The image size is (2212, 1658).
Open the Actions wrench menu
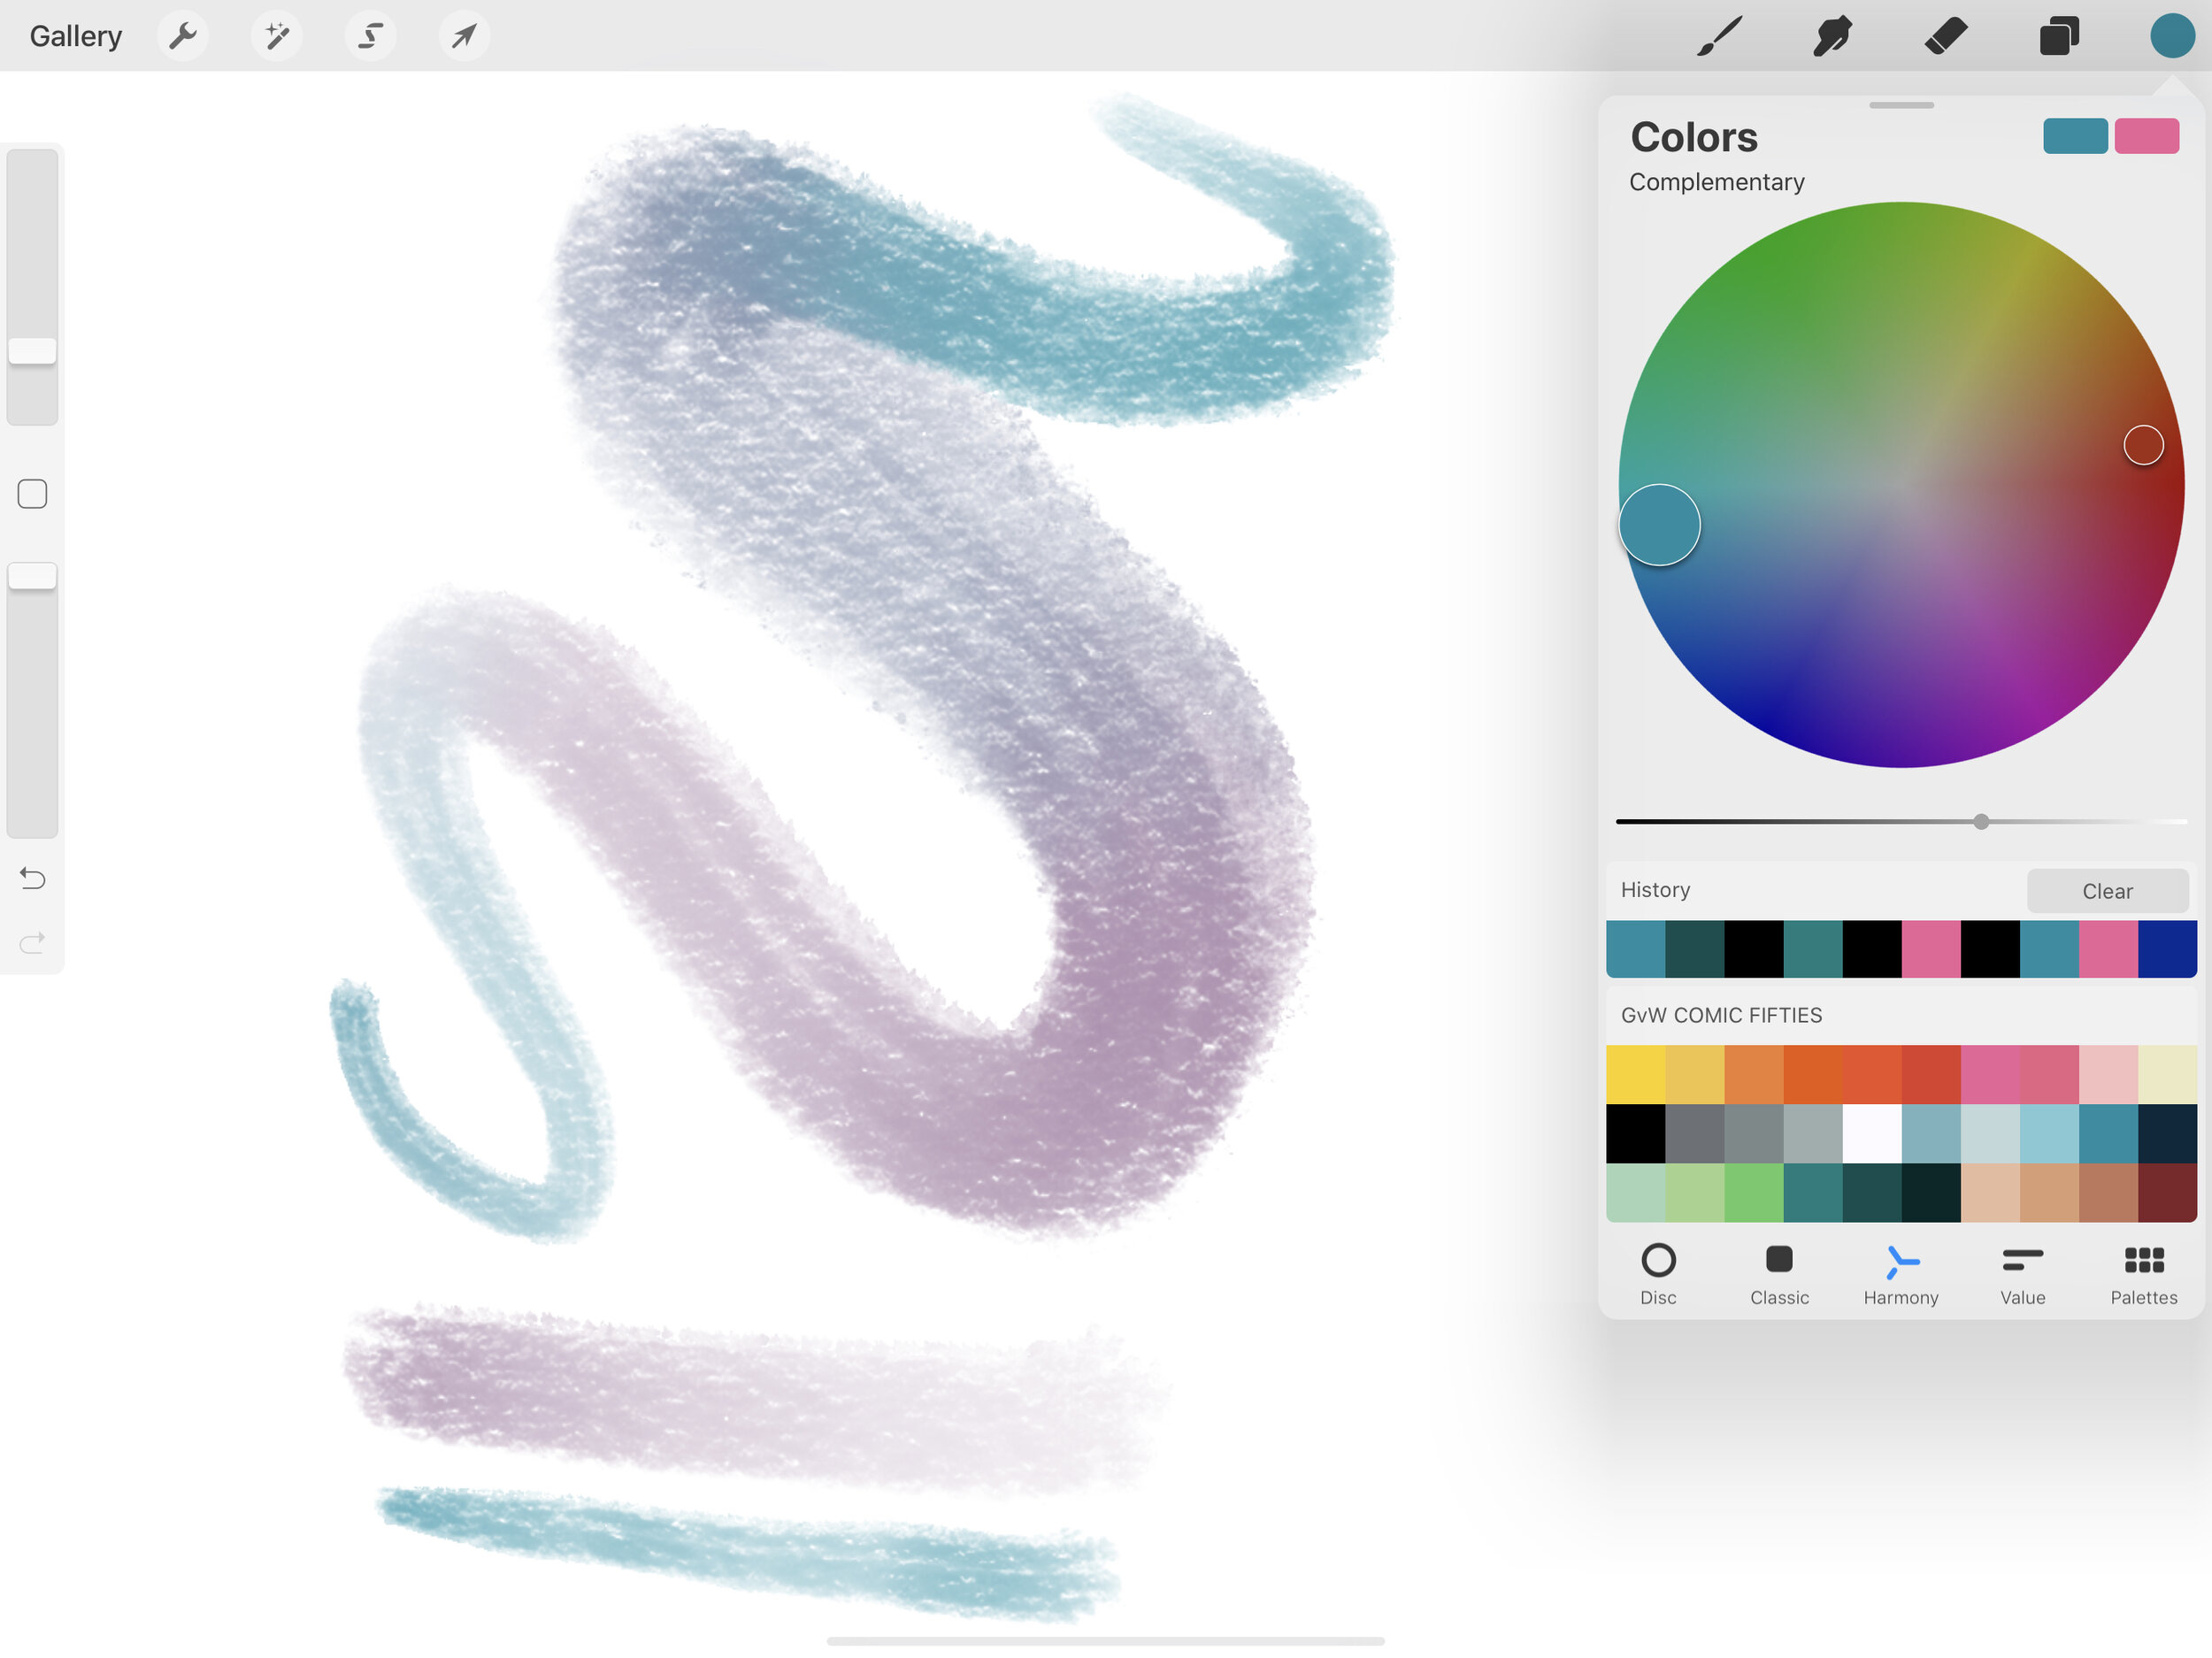pos(183,37)
